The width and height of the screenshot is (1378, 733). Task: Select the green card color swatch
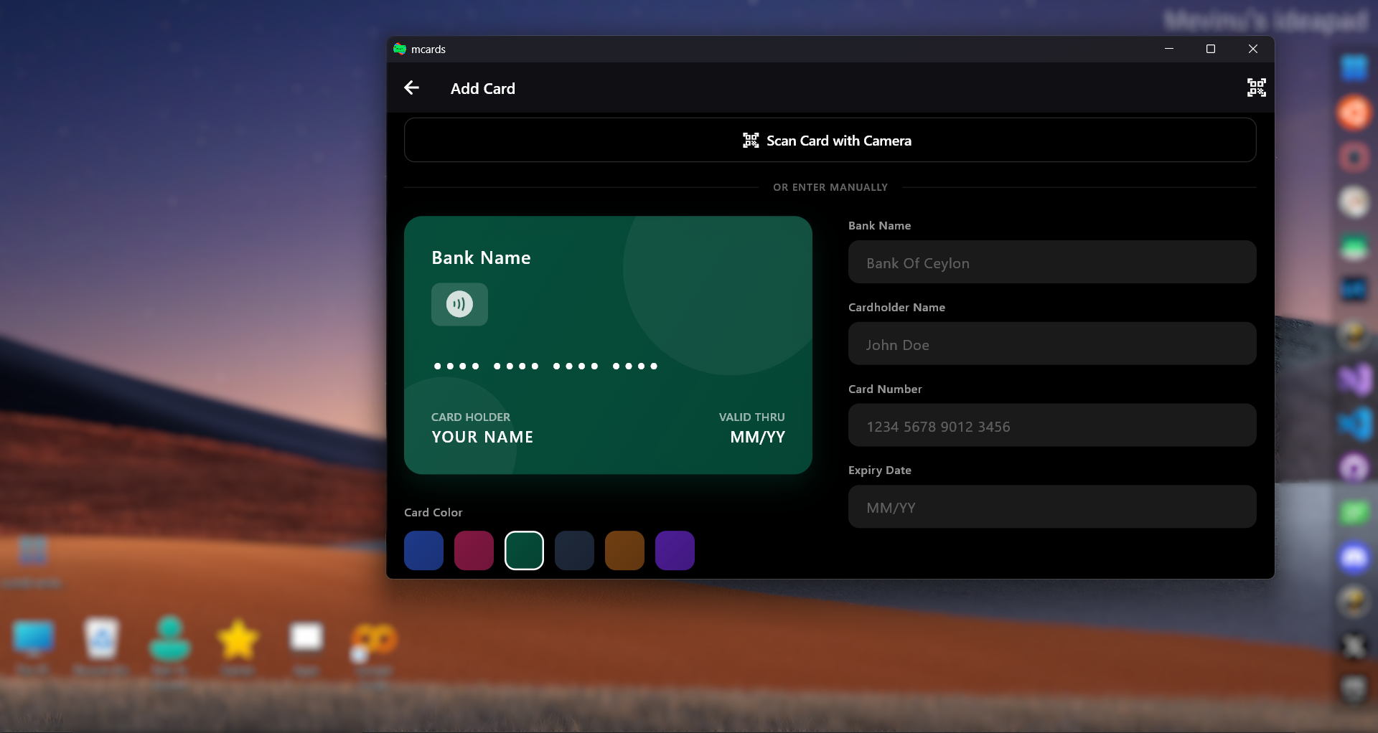[524, 550]
